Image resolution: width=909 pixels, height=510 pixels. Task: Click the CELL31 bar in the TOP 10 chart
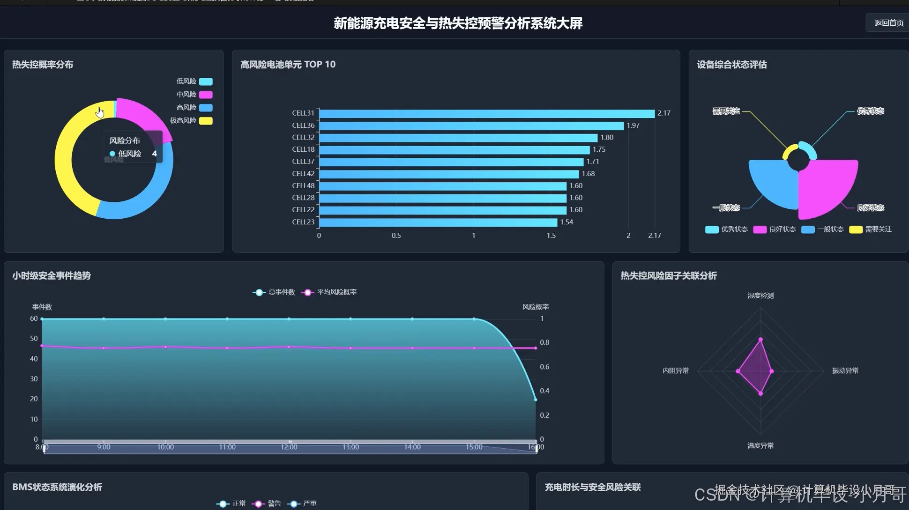click(x=486, y=114)
